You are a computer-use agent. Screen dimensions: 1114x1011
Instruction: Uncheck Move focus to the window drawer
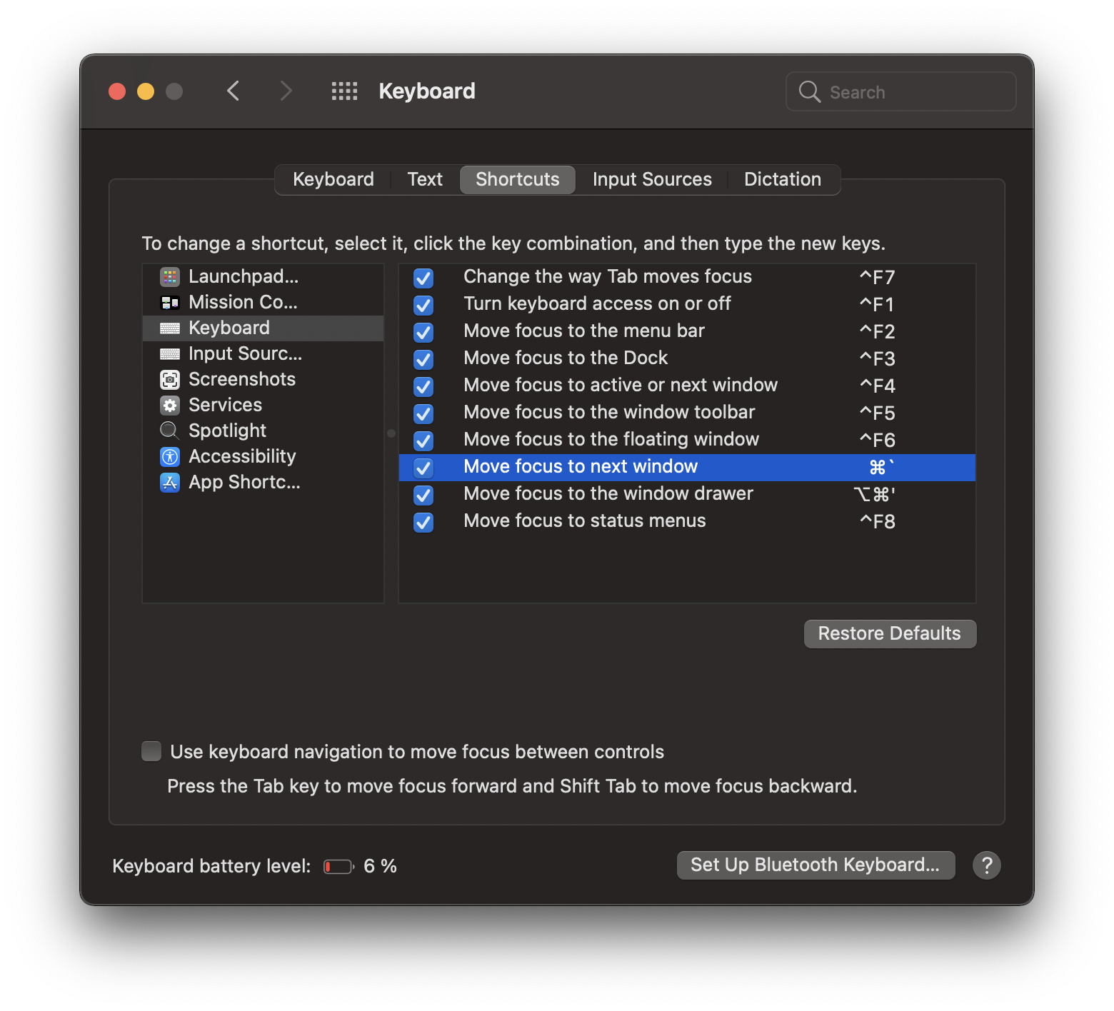coord(423,495)
